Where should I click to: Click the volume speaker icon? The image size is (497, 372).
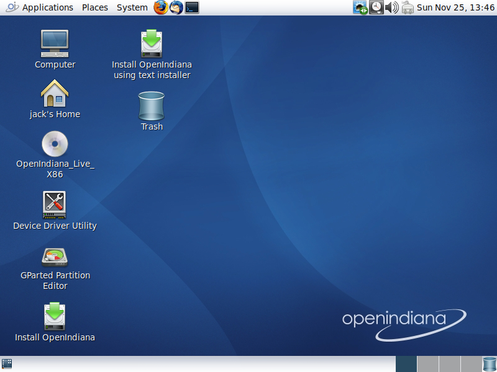391,7
